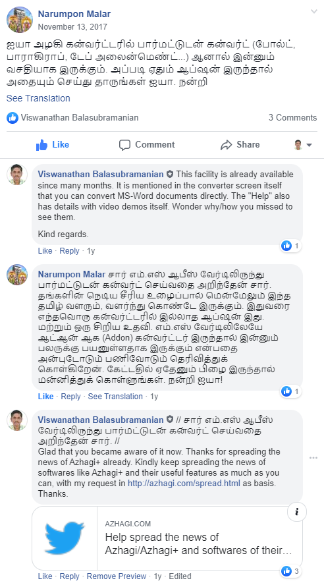
Task: Open the post options chevron at top right
Action: (x=314, y=12)
